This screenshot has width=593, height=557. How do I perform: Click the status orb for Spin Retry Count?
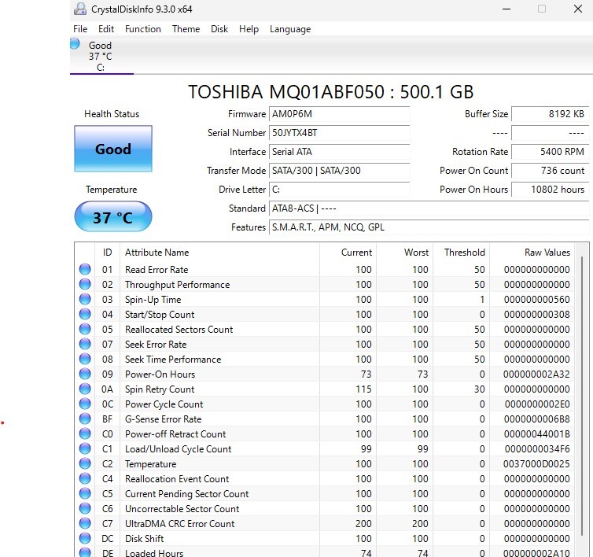click(85, 389)
